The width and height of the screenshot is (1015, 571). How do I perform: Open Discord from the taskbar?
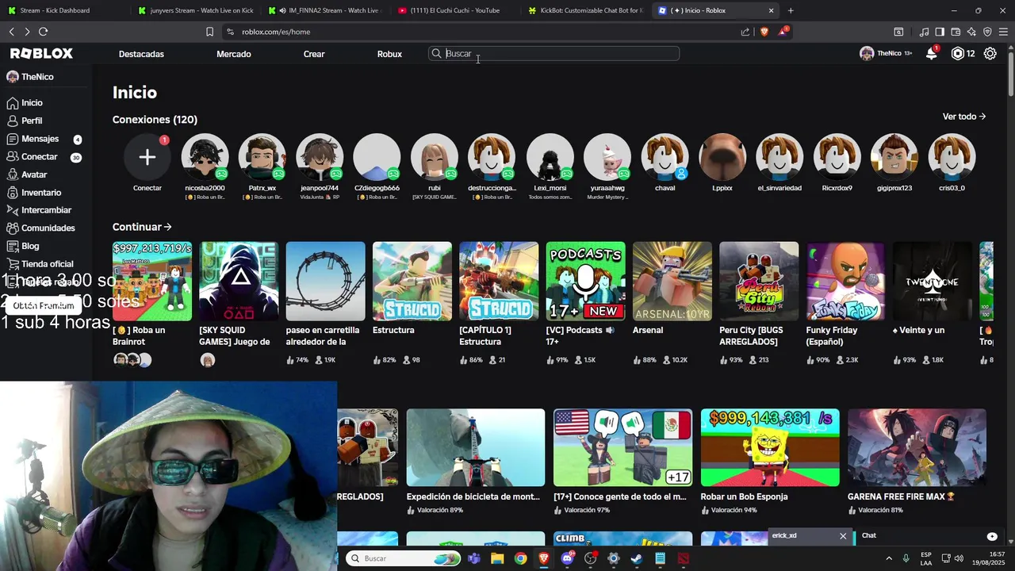pyautogui.click(x=567, y=558)
